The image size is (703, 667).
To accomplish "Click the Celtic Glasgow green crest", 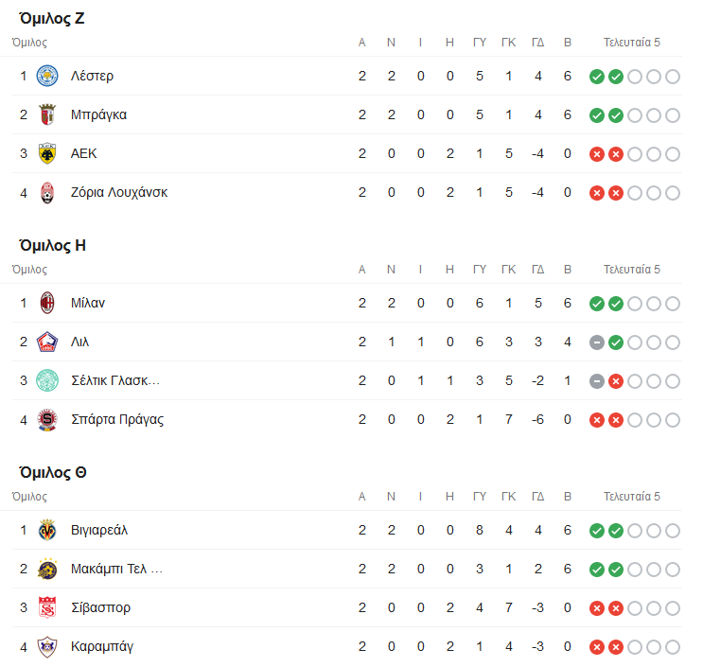I will pos(46,380).
